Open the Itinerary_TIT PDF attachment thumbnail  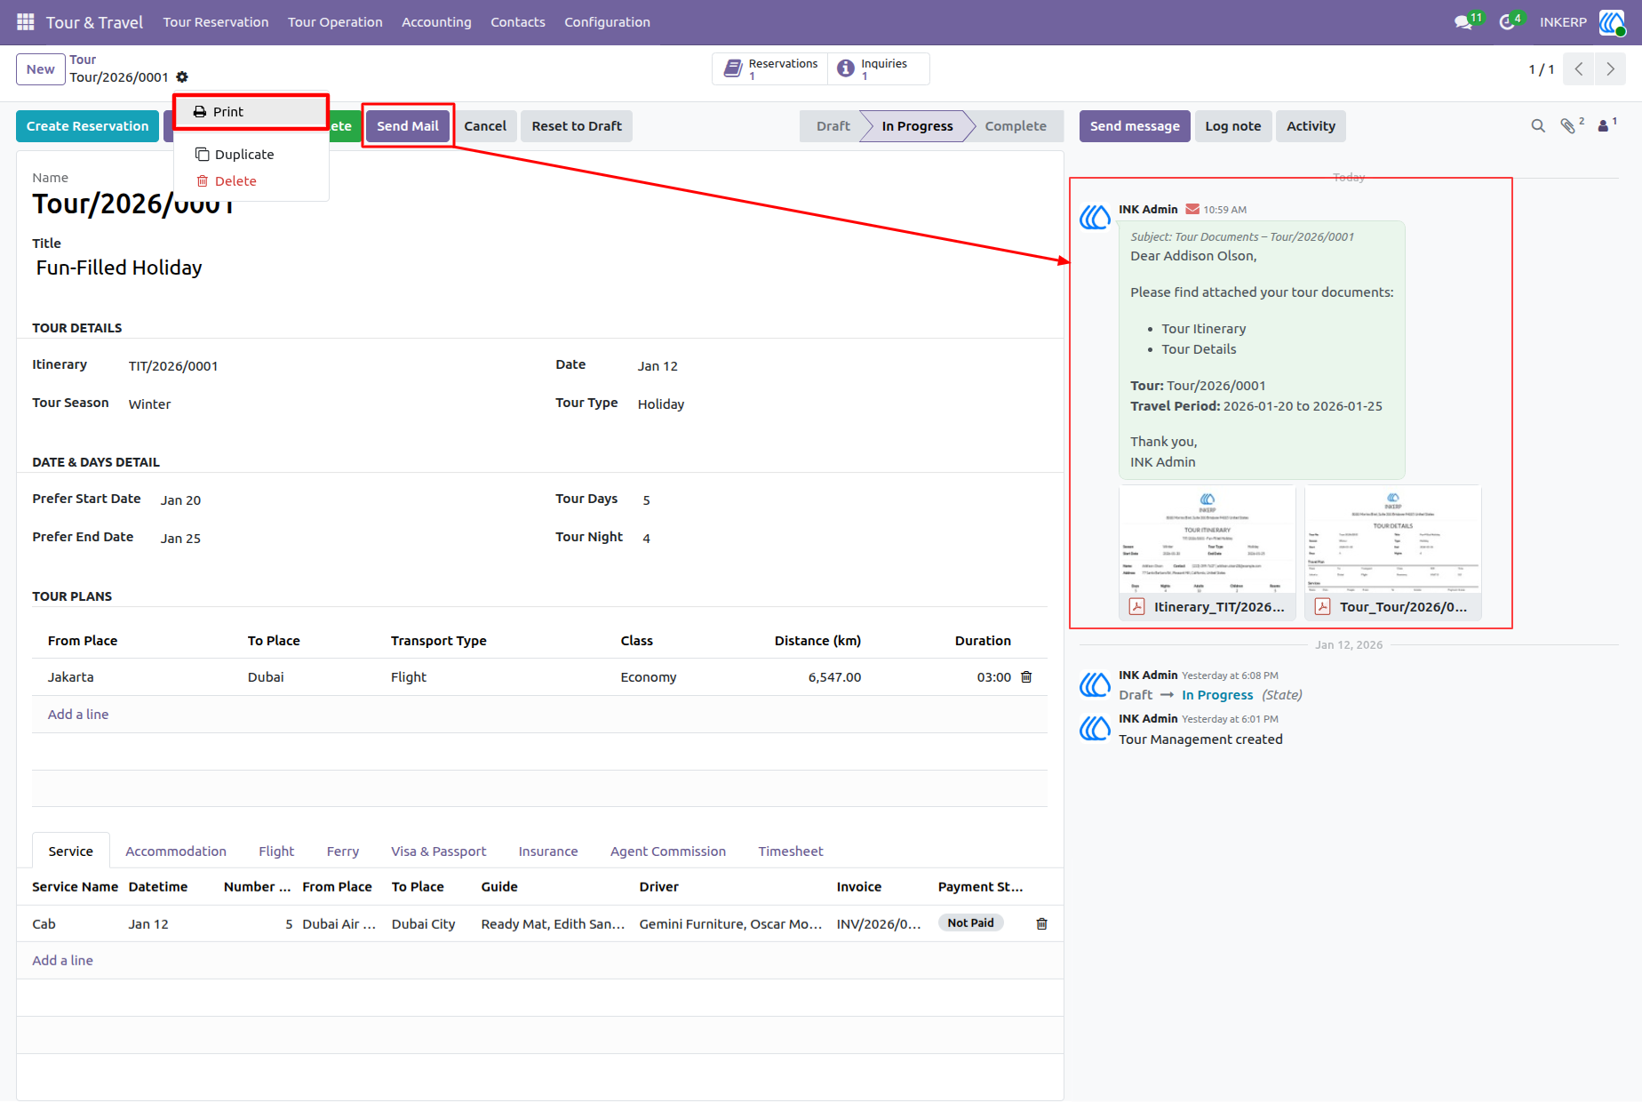click(1208, 552)
